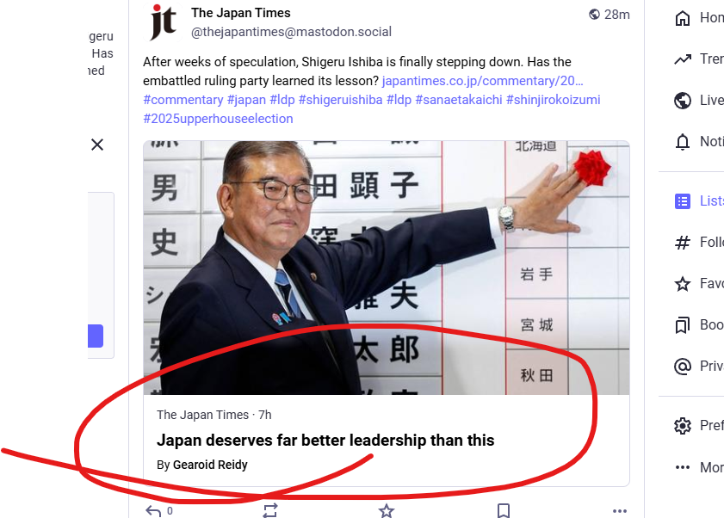Open The Japan Times avatar logo
The width and height of the screenshot is (724, 518).
(163, 22)
